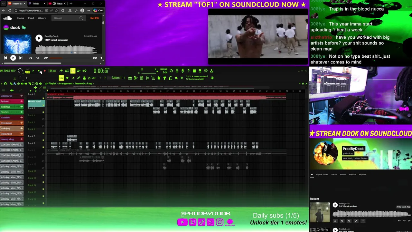The width and height of the screenshot is (412, 232).
Task: Open the heavenly x kayy arrangement dropdown
Action: [x=84, y=83]
